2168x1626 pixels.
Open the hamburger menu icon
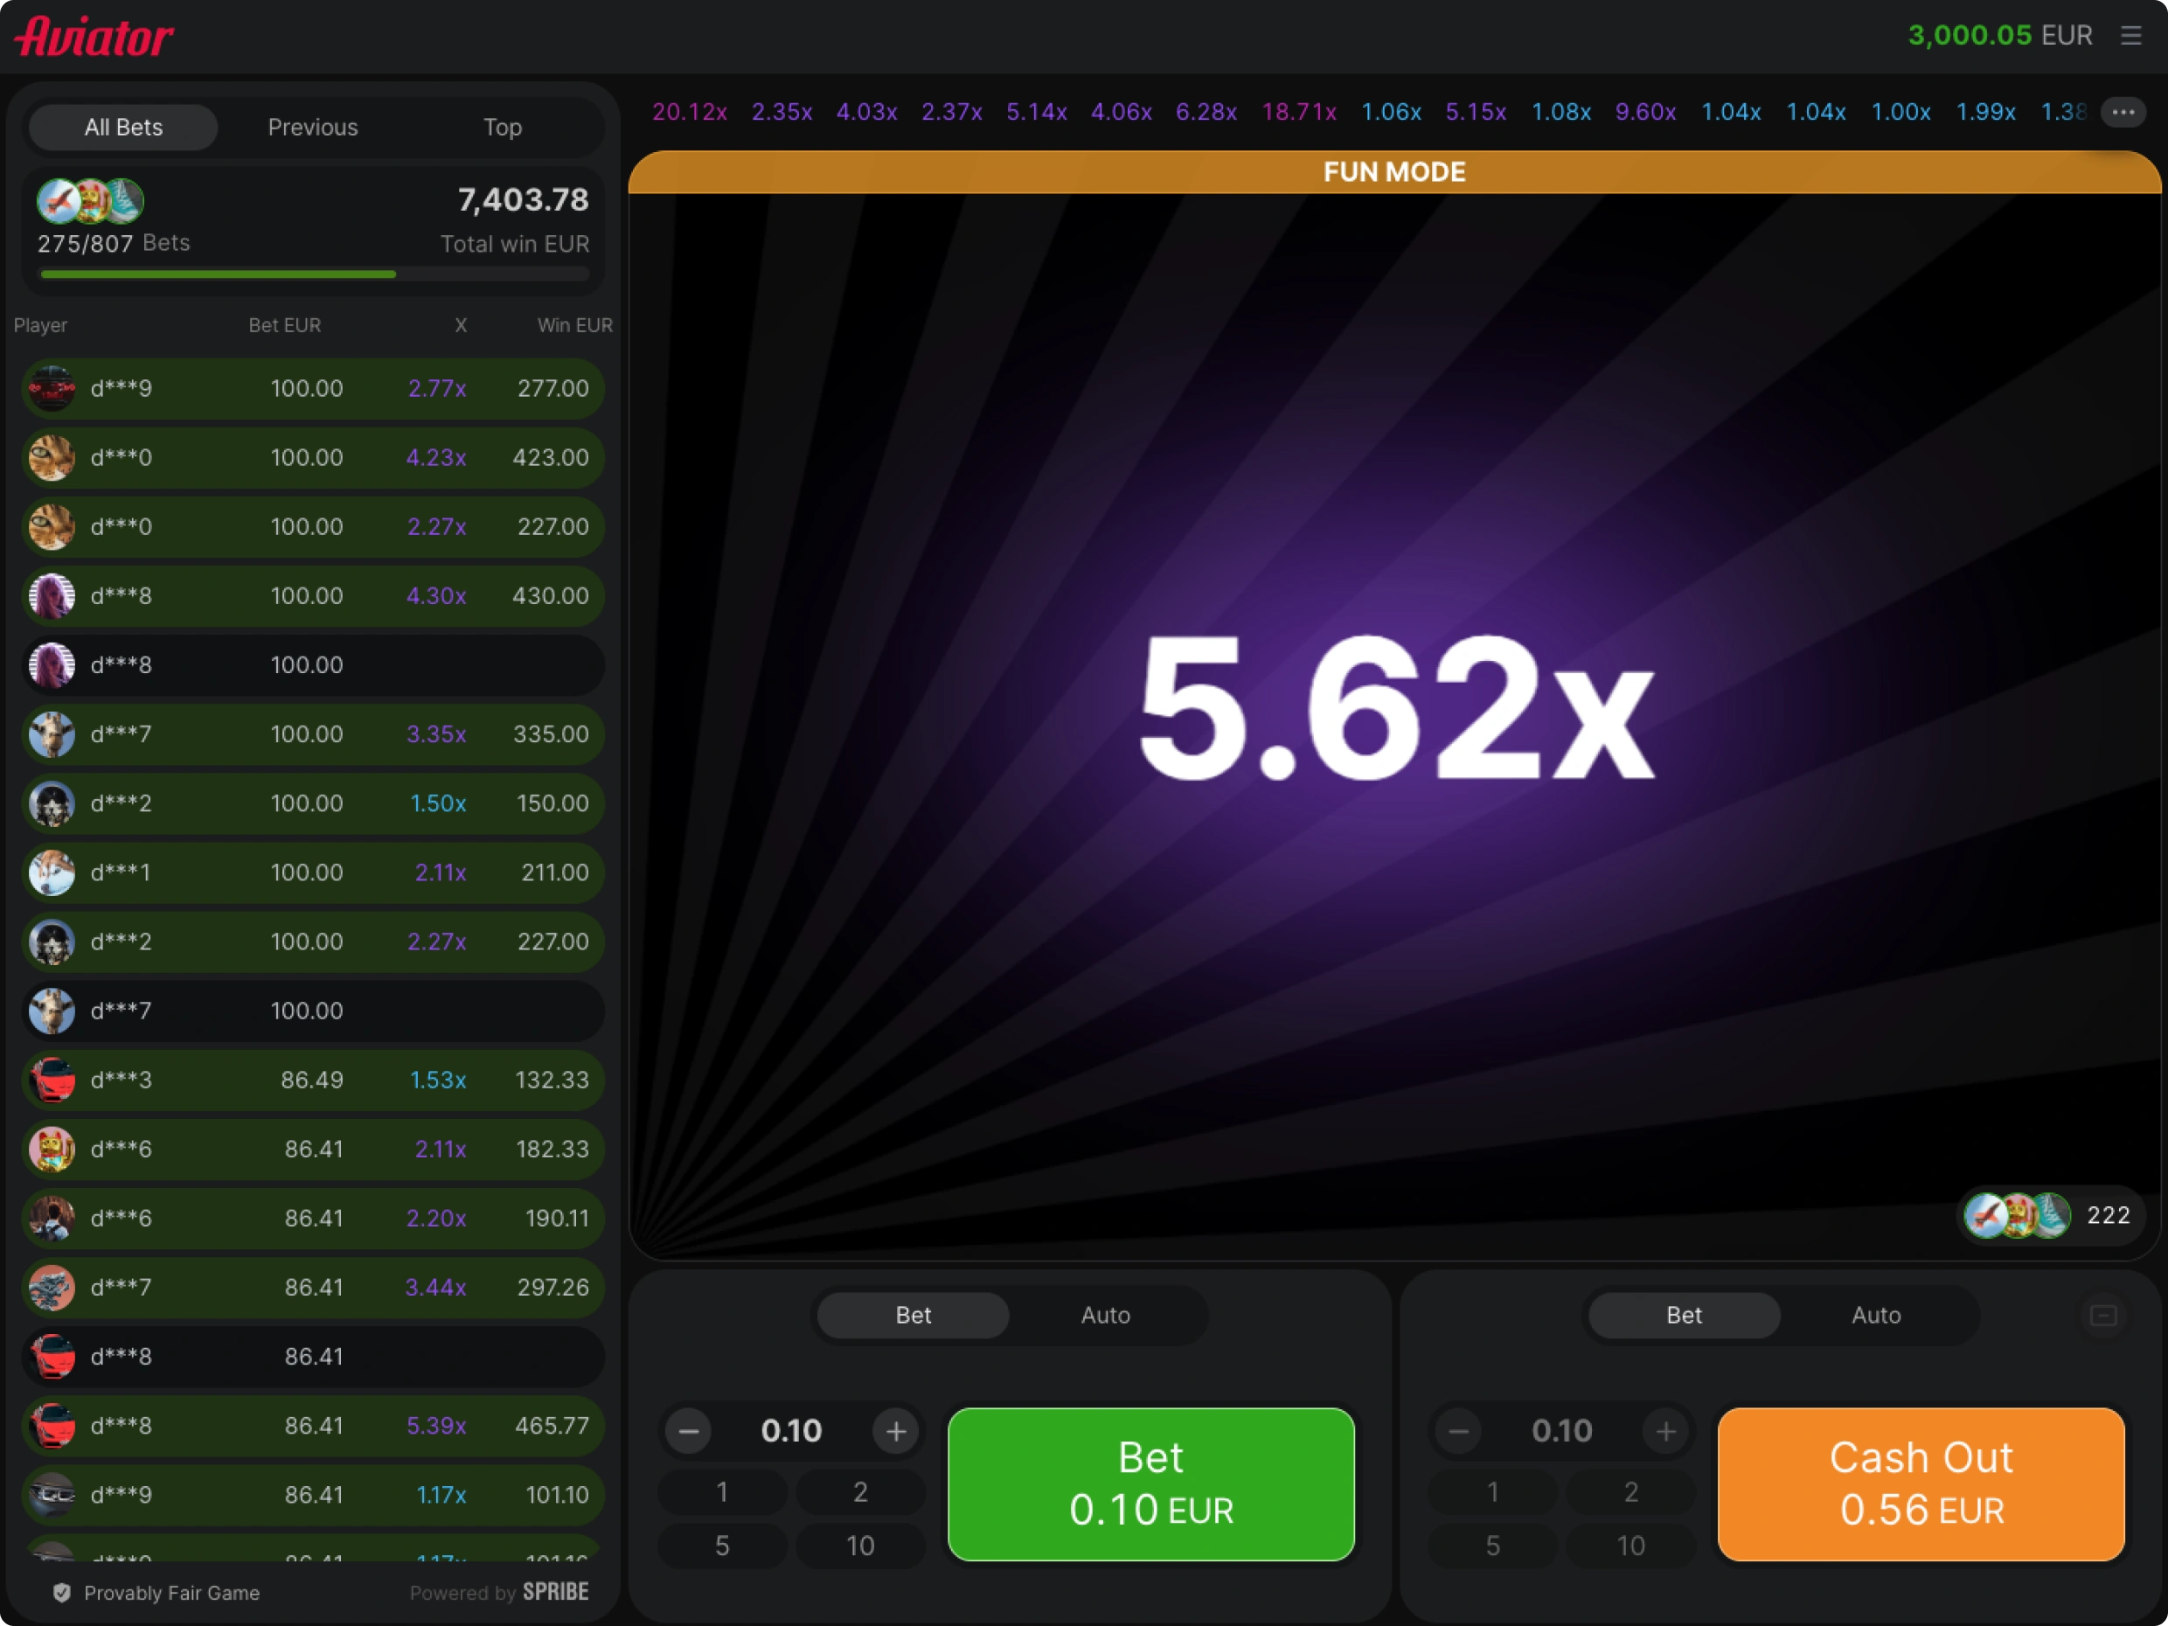(x=2130, y=35)
